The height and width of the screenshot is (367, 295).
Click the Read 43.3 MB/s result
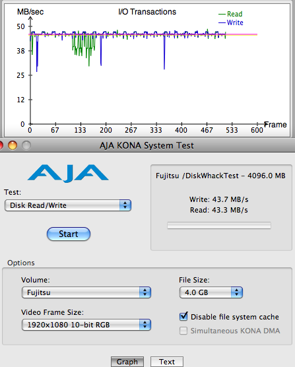(x=218, y=210)
